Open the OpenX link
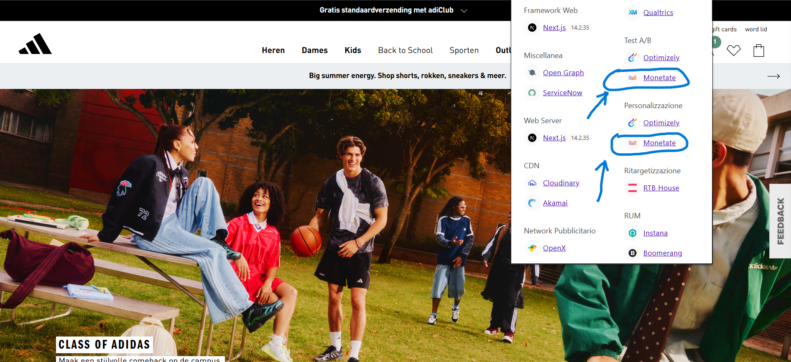Image resolution: width=791 pixels, height=362 pixels. pos(554,248)
